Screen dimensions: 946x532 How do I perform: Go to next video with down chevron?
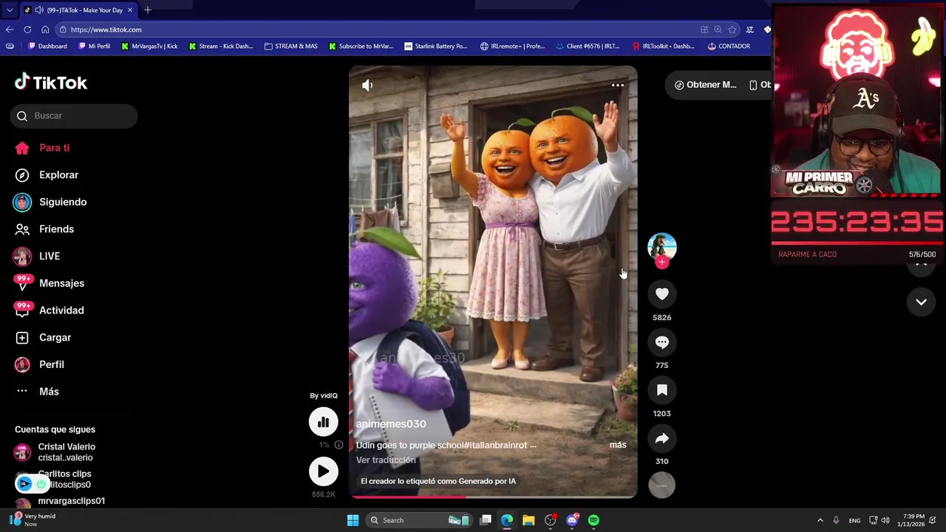point(921,301)
